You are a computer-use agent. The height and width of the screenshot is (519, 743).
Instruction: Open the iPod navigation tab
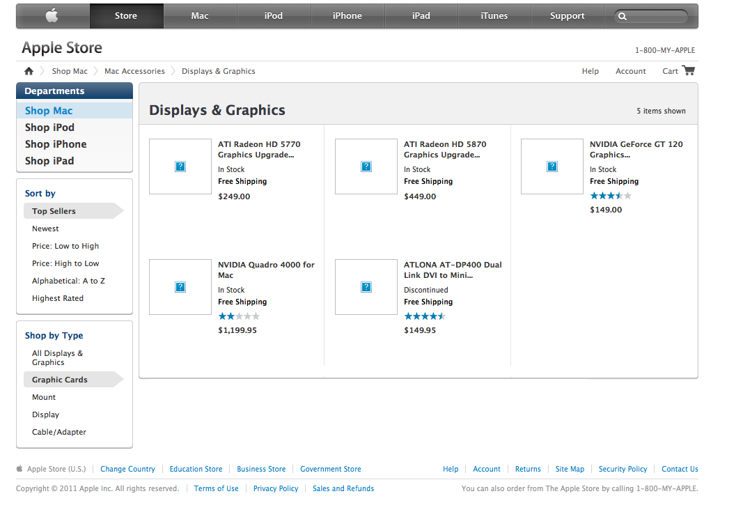274,15
